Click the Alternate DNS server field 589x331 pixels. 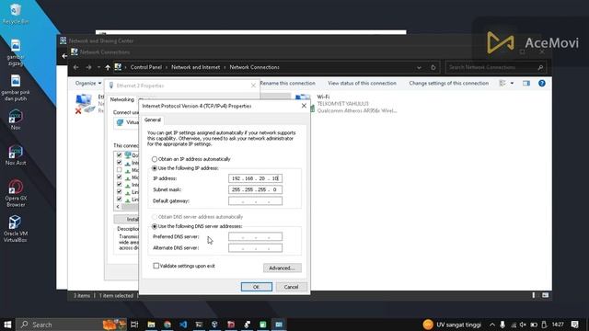[x=255, y=248]
